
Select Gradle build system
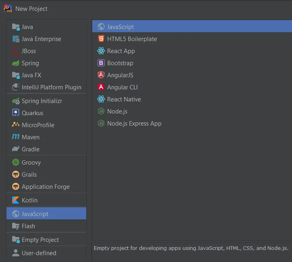[46, 149]
